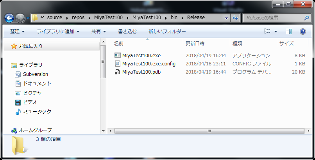Viewport: 315px width, 160px height.
Task: Click the お気に入り star icon
Action: 14,46
